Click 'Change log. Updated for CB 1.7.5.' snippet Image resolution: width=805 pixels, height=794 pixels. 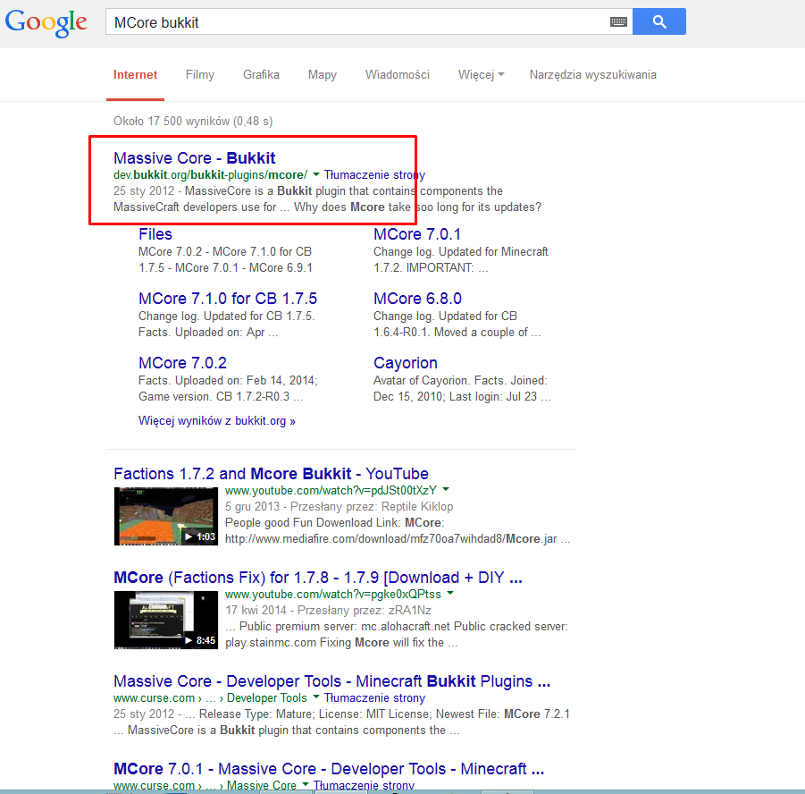click(x=226, y=316)
